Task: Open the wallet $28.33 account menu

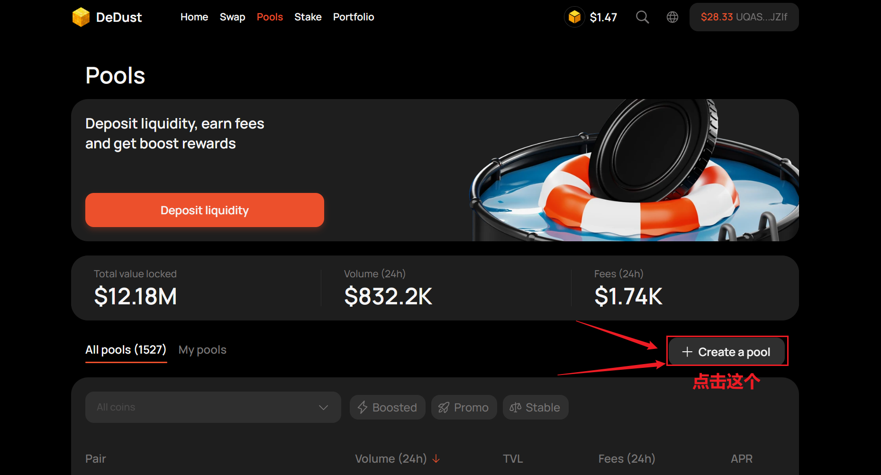Action: (x=744, y=18)
